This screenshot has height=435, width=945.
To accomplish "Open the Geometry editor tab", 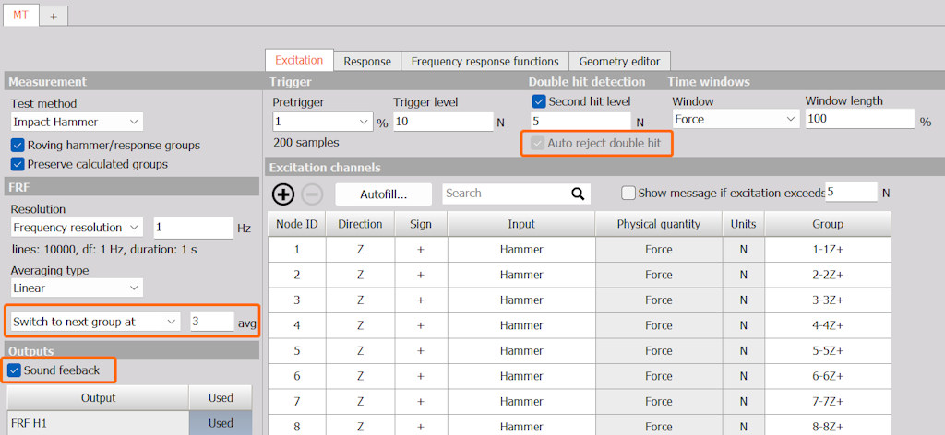I will [619, 62].
